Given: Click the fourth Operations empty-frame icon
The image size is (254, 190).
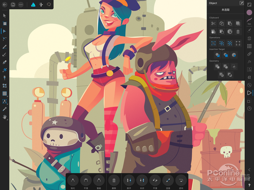Looking at the screenshot, I should [x=238, y=43].
